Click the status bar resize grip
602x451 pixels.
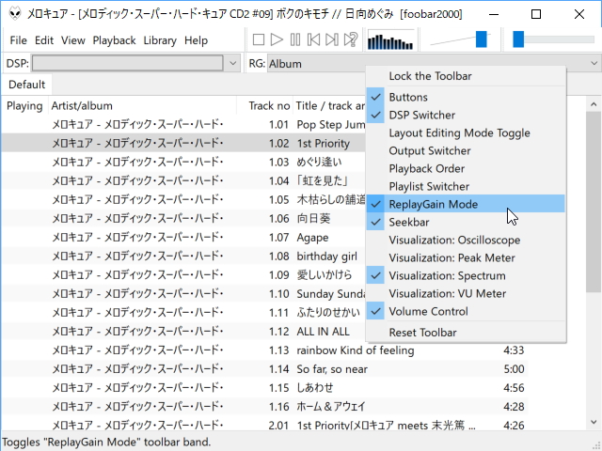pos(595,444)
